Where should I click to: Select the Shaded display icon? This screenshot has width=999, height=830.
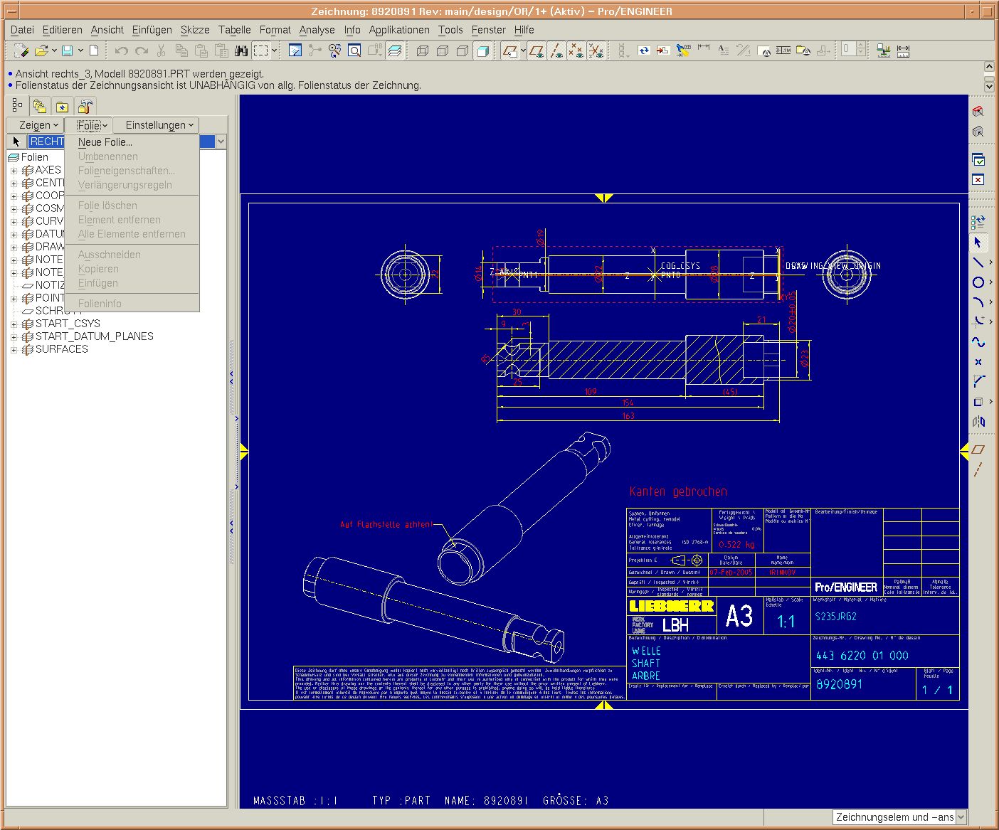pos(483,51)
